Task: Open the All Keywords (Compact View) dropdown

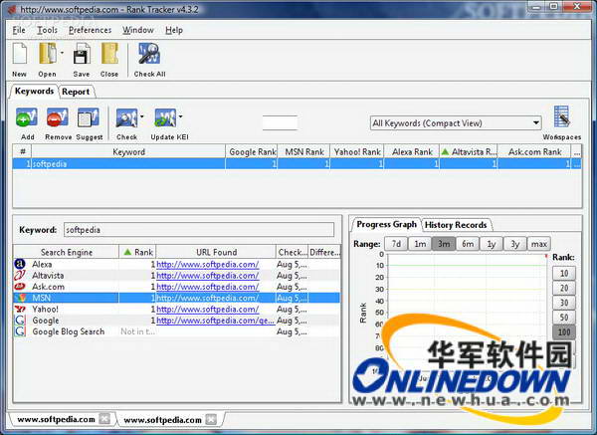Action: (x=456, y=123)
